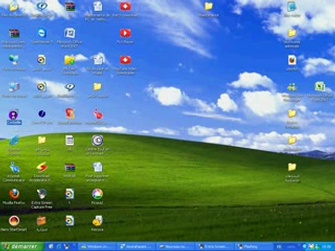335x251 pixels.
Task: Open the TeamViewer 7 shortcut
Action: click(42, 36)
